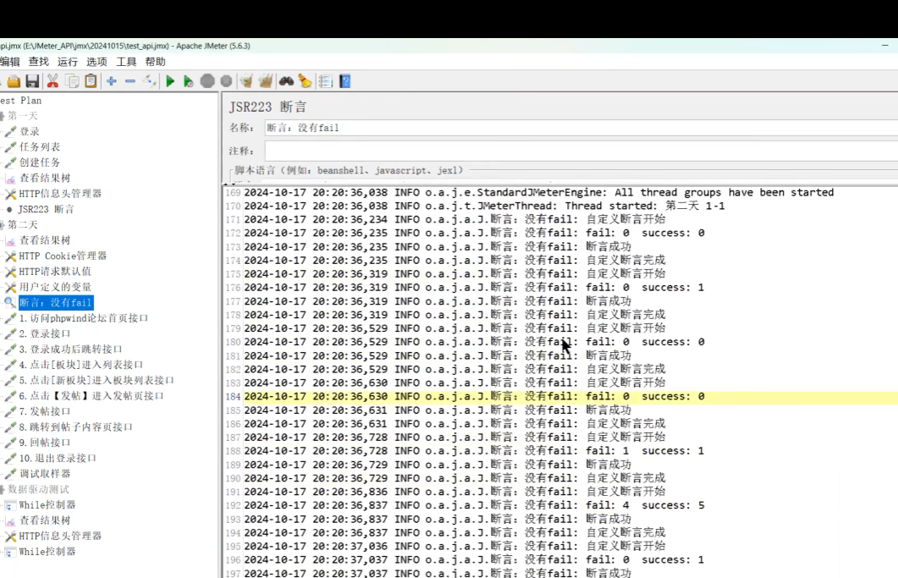This screenshot has width=898, height=578.
Task: Open the 帮助 menu
Action: pos(155,62)
